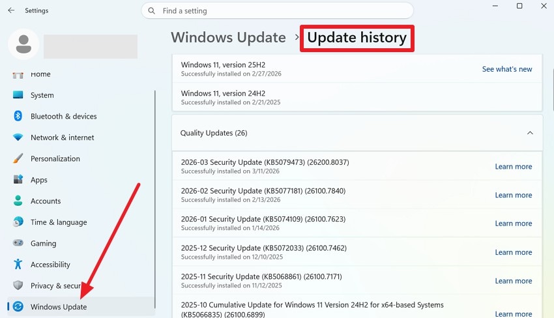Learn more about KB5068861 update

514,281
